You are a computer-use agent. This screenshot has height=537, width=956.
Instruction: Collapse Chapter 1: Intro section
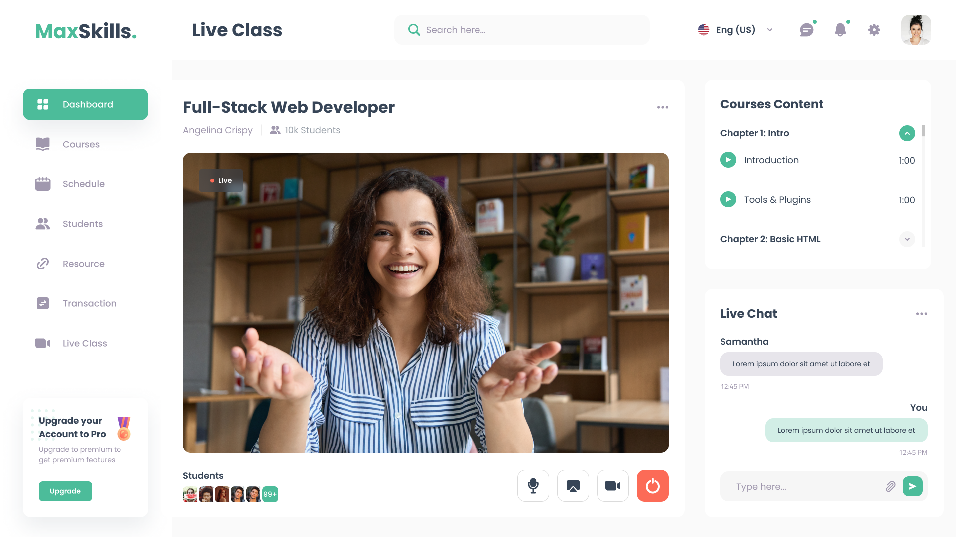pos(907,133)
